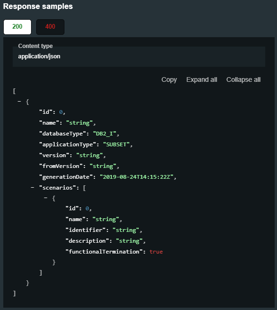Screen dimensions: 277x310
Task: Click the "description" key
Action: click(87, 241)
